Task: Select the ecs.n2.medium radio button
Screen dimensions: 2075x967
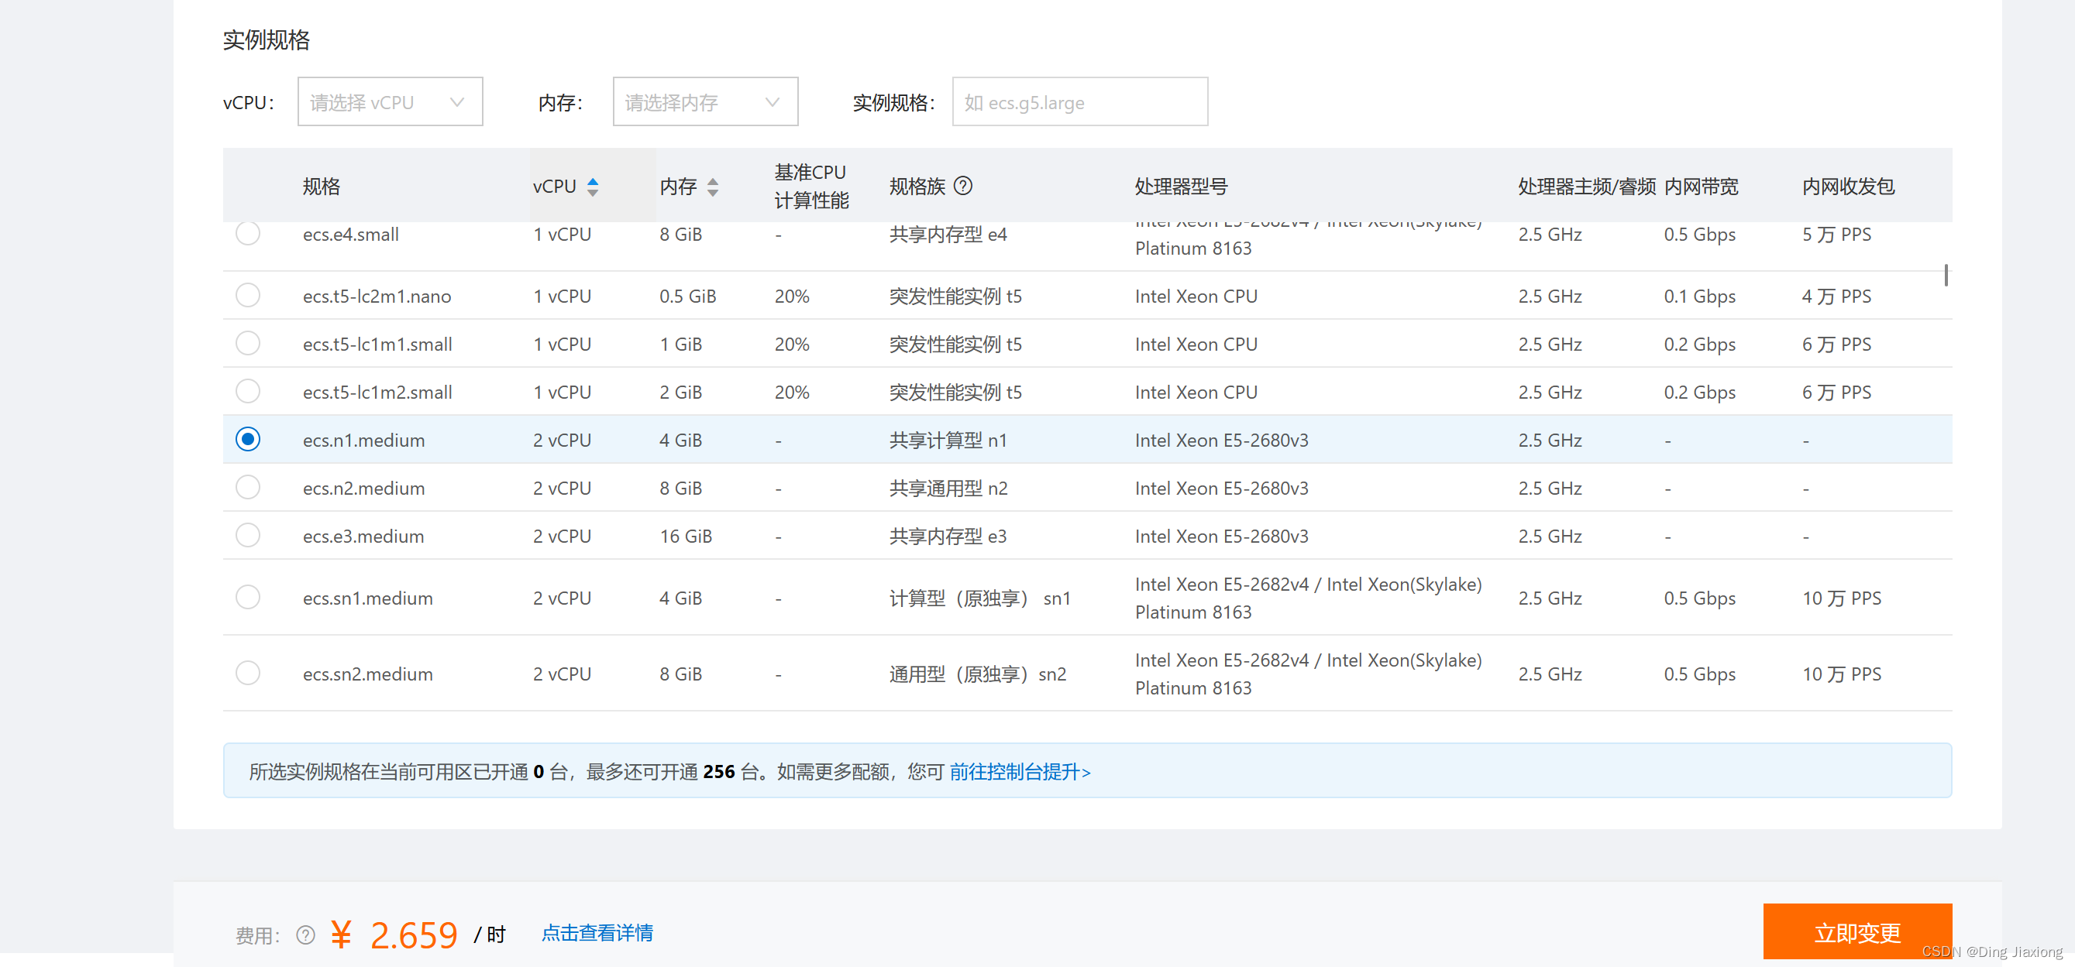Action: [x=248, y=487]
